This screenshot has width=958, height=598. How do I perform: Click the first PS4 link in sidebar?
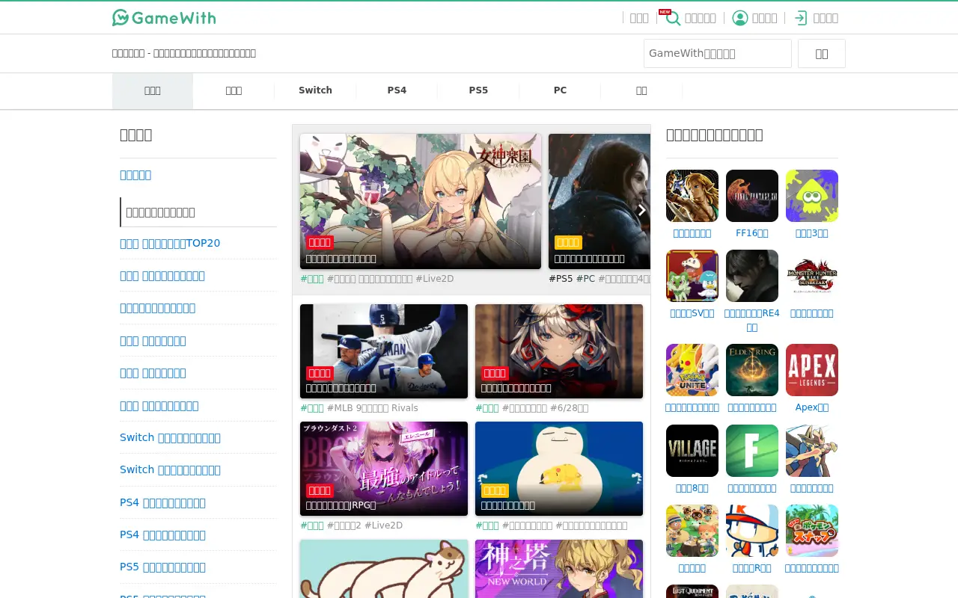pyautogui.click(x=162, y=502)
